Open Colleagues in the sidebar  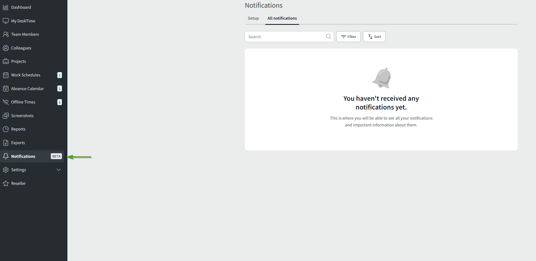[21, 48]
